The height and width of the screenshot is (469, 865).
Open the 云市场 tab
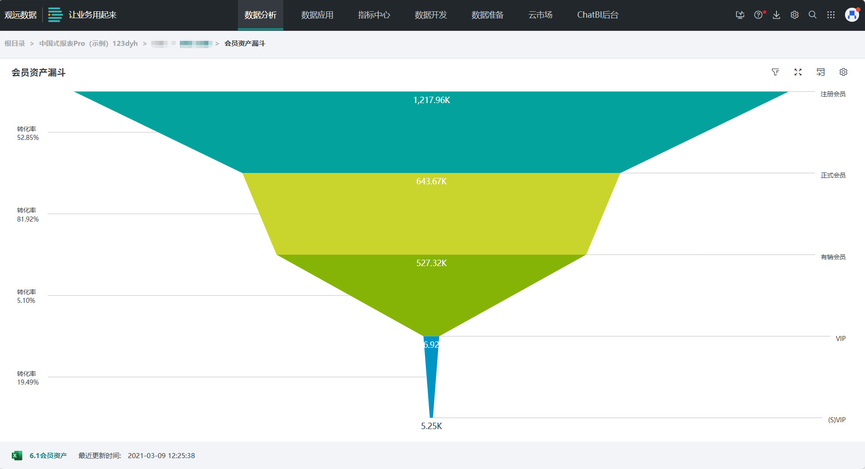(540, 15)
